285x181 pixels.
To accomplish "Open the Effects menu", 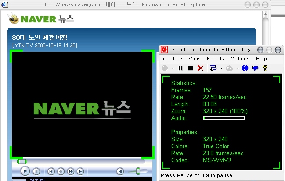I will tap(215, 59).
